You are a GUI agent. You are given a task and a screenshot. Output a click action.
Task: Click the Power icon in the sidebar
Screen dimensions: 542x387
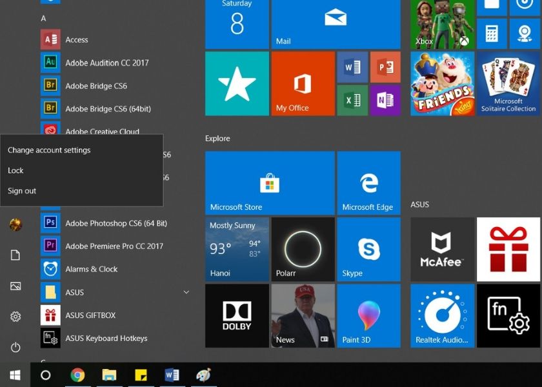click(x=14, y=347)
